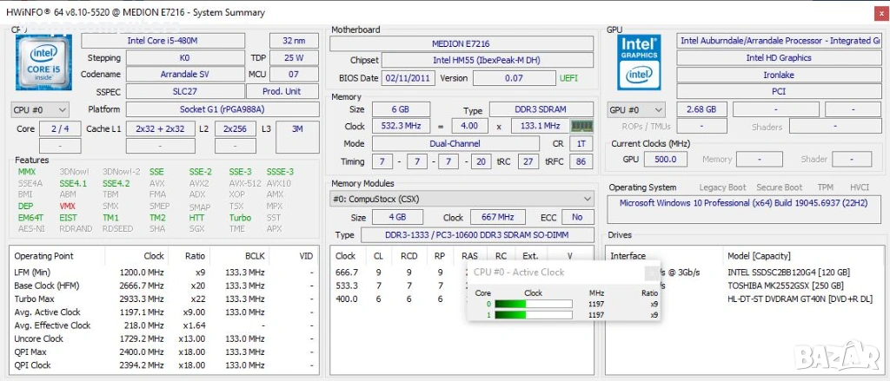Close the CPU #0 Active Clock popup
This screenshot has width=890, height=381.
[653, 273]
